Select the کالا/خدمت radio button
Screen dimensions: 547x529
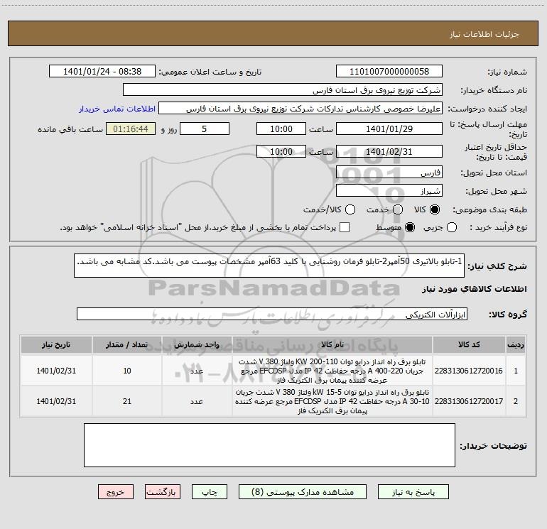(x=350, y=209)
